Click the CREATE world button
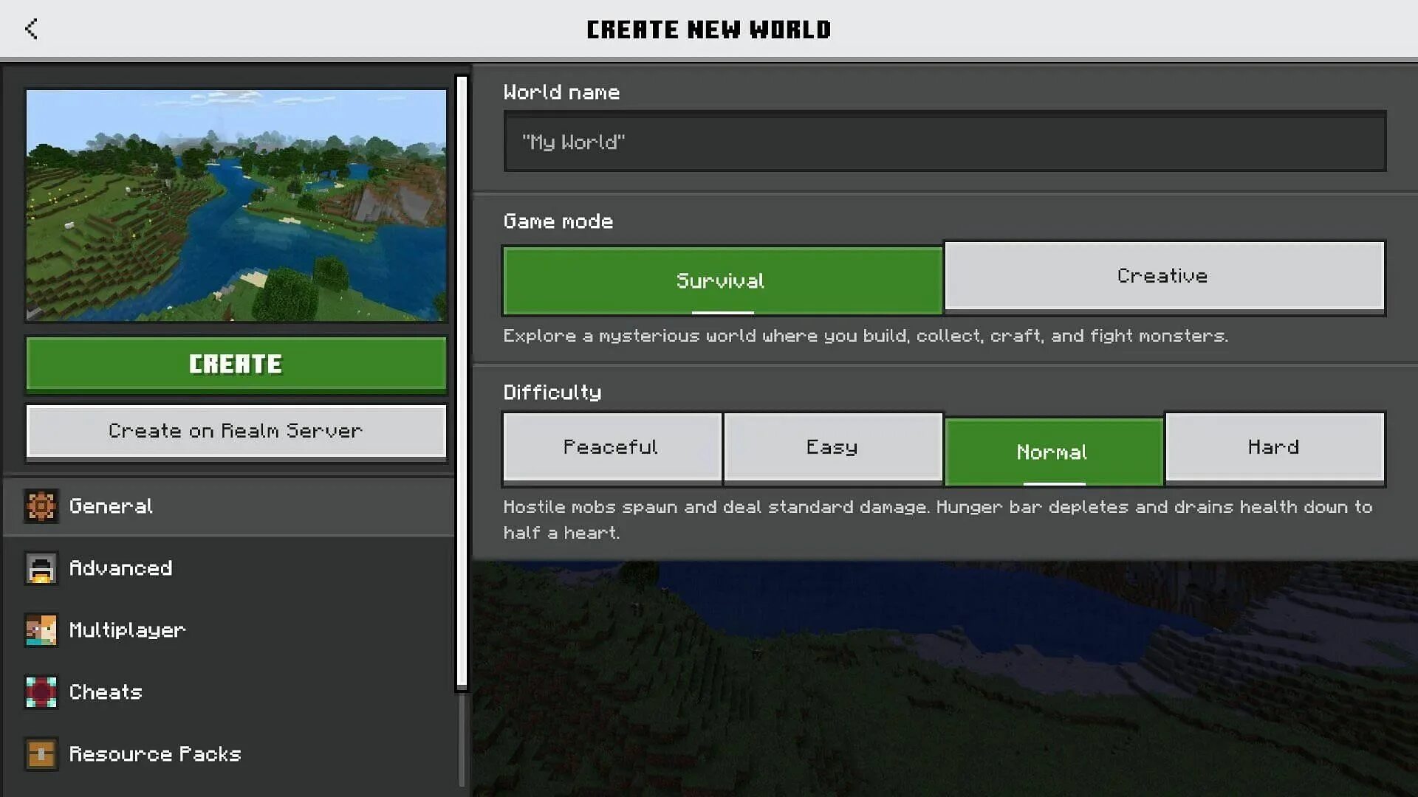The width and height of the screenshot is (1418, 797). (236, 364)
